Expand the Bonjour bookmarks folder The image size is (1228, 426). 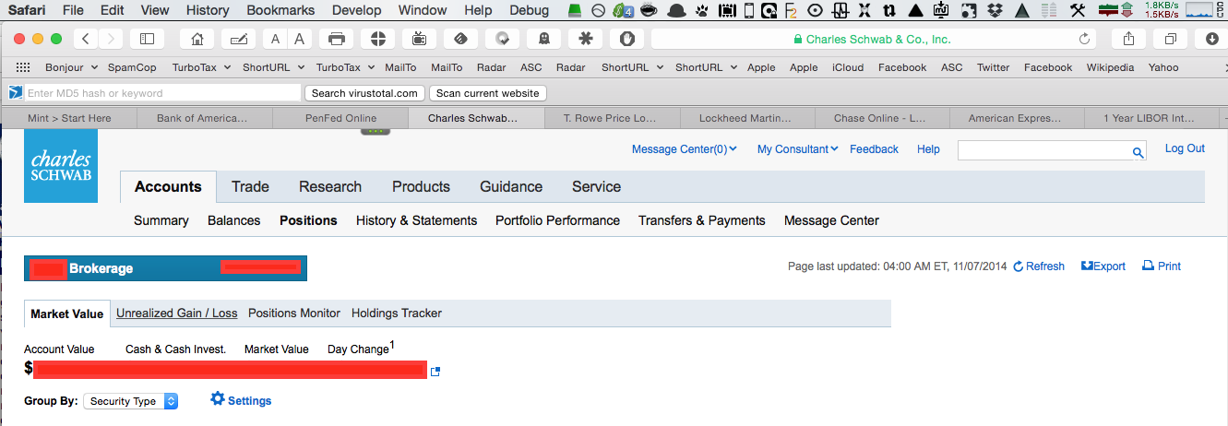(70, 67)
